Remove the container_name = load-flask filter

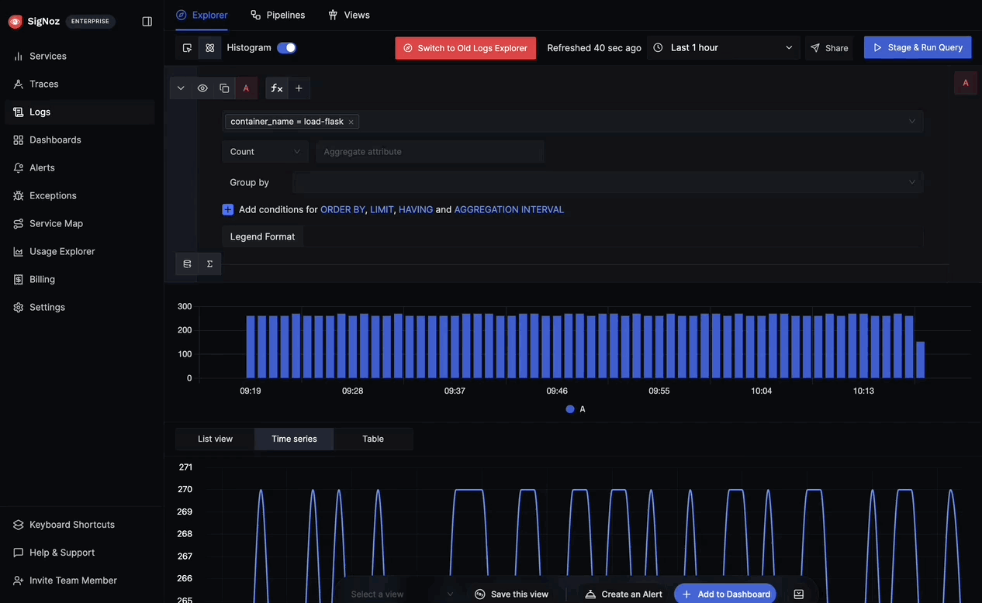(x=351, y=122)
